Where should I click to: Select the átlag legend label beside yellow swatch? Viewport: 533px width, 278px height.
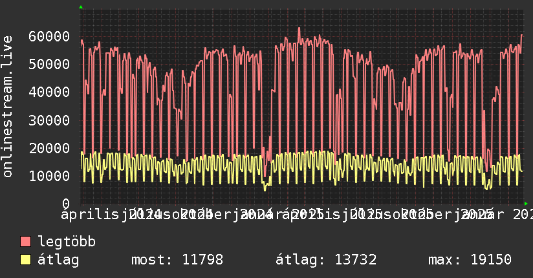coord(58,260)
